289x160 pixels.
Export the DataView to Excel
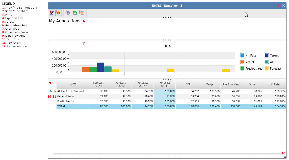click(x=75, y=13)
